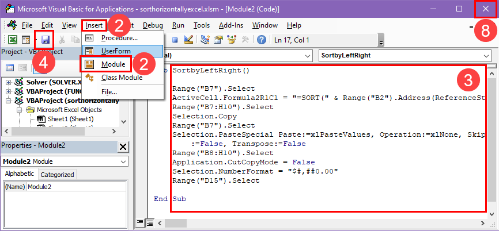
Task: Click code line Range("D15").Select
Action: pos(216,180)
